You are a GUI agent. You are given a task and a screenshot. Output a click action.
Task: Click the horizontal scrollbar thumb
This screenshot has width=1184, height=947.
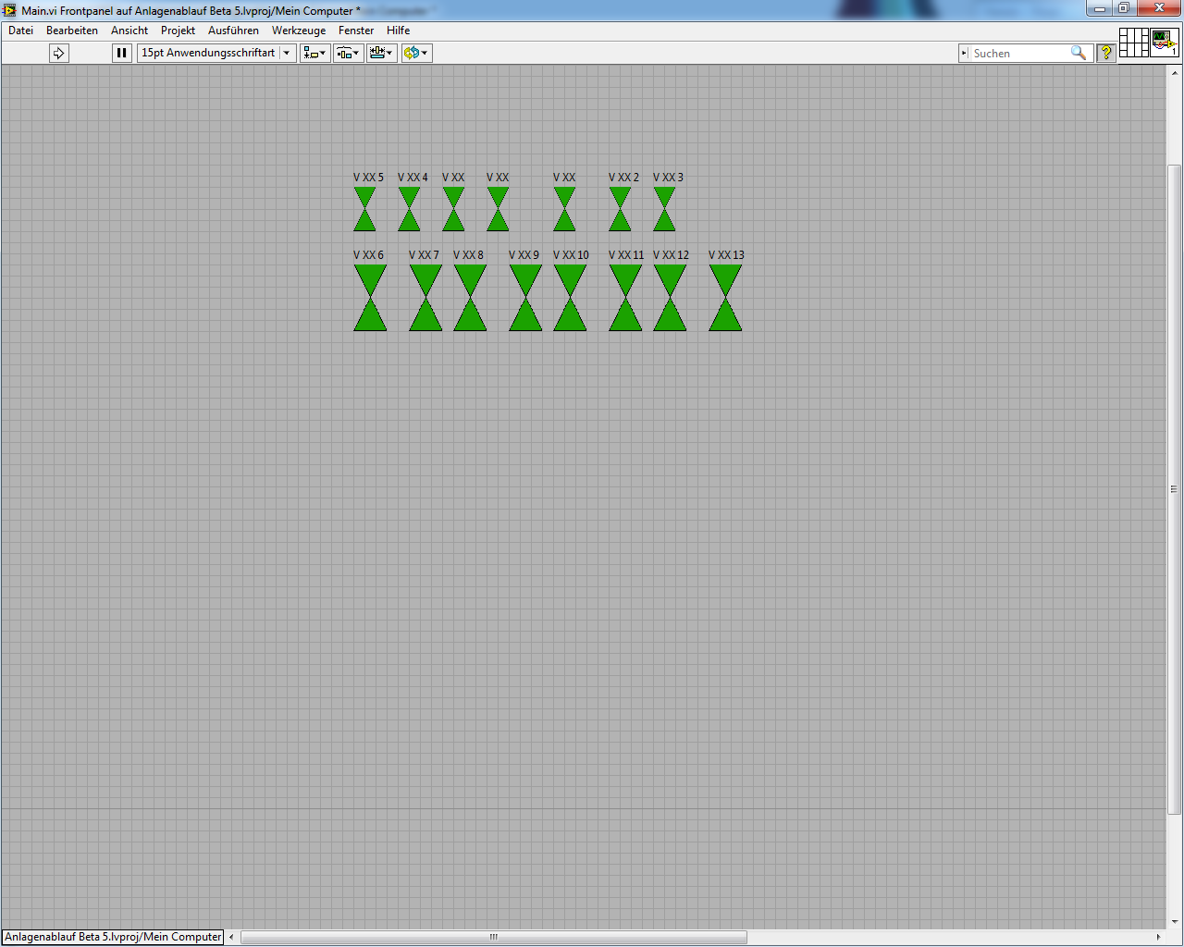tap(494, 937)
